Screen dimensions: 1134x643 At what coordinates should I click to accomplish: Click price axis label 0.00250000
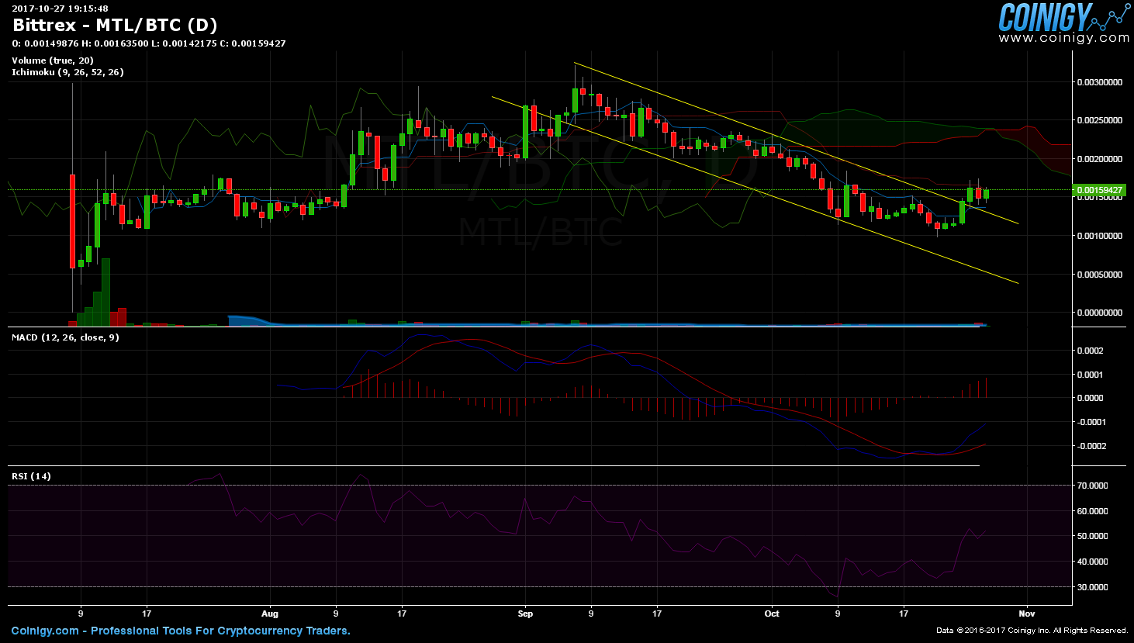1099,120
